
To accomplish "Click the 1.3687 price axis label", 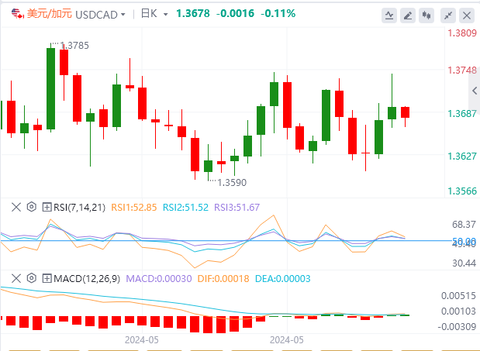I will pos(462,114).
